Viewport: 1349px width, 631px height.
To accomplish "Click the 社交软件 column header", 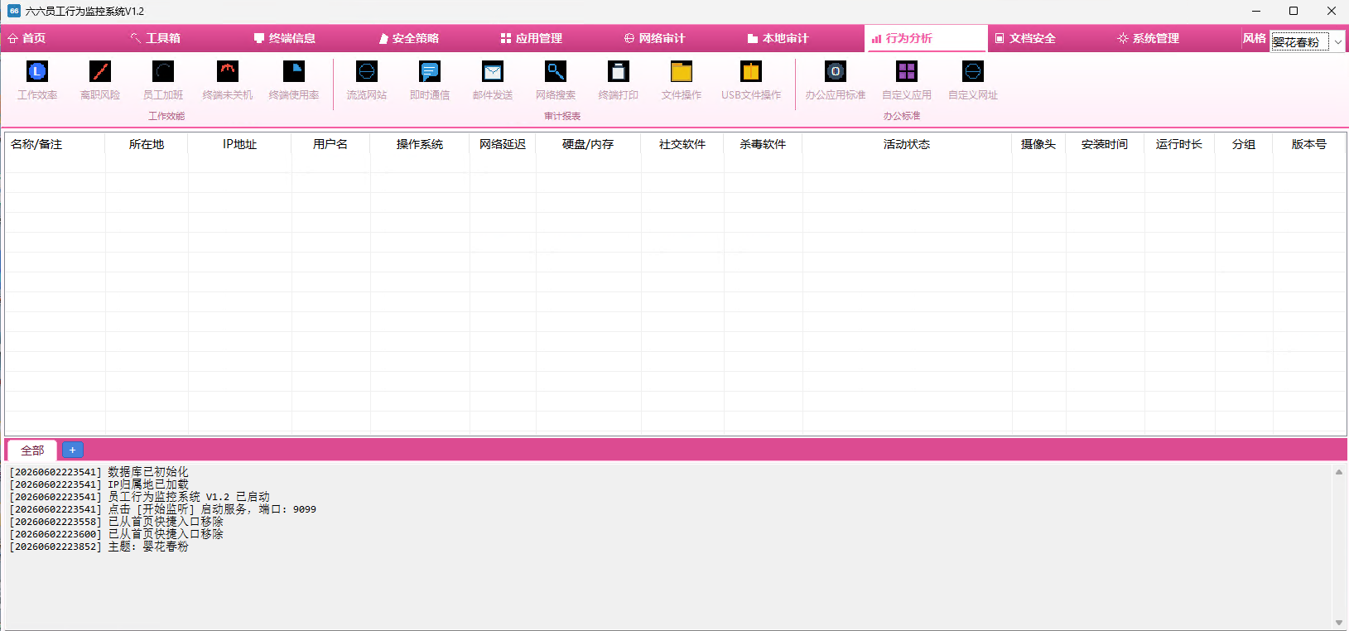I will pyautogui.click(x=682, y=144).
